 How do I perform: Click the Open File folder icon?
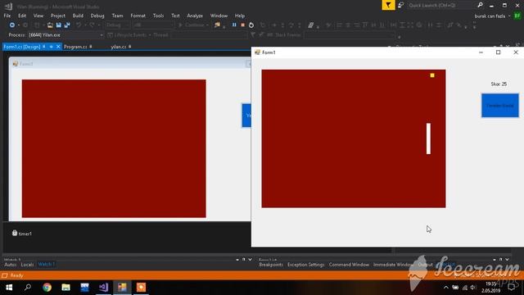tap(50, 25)
